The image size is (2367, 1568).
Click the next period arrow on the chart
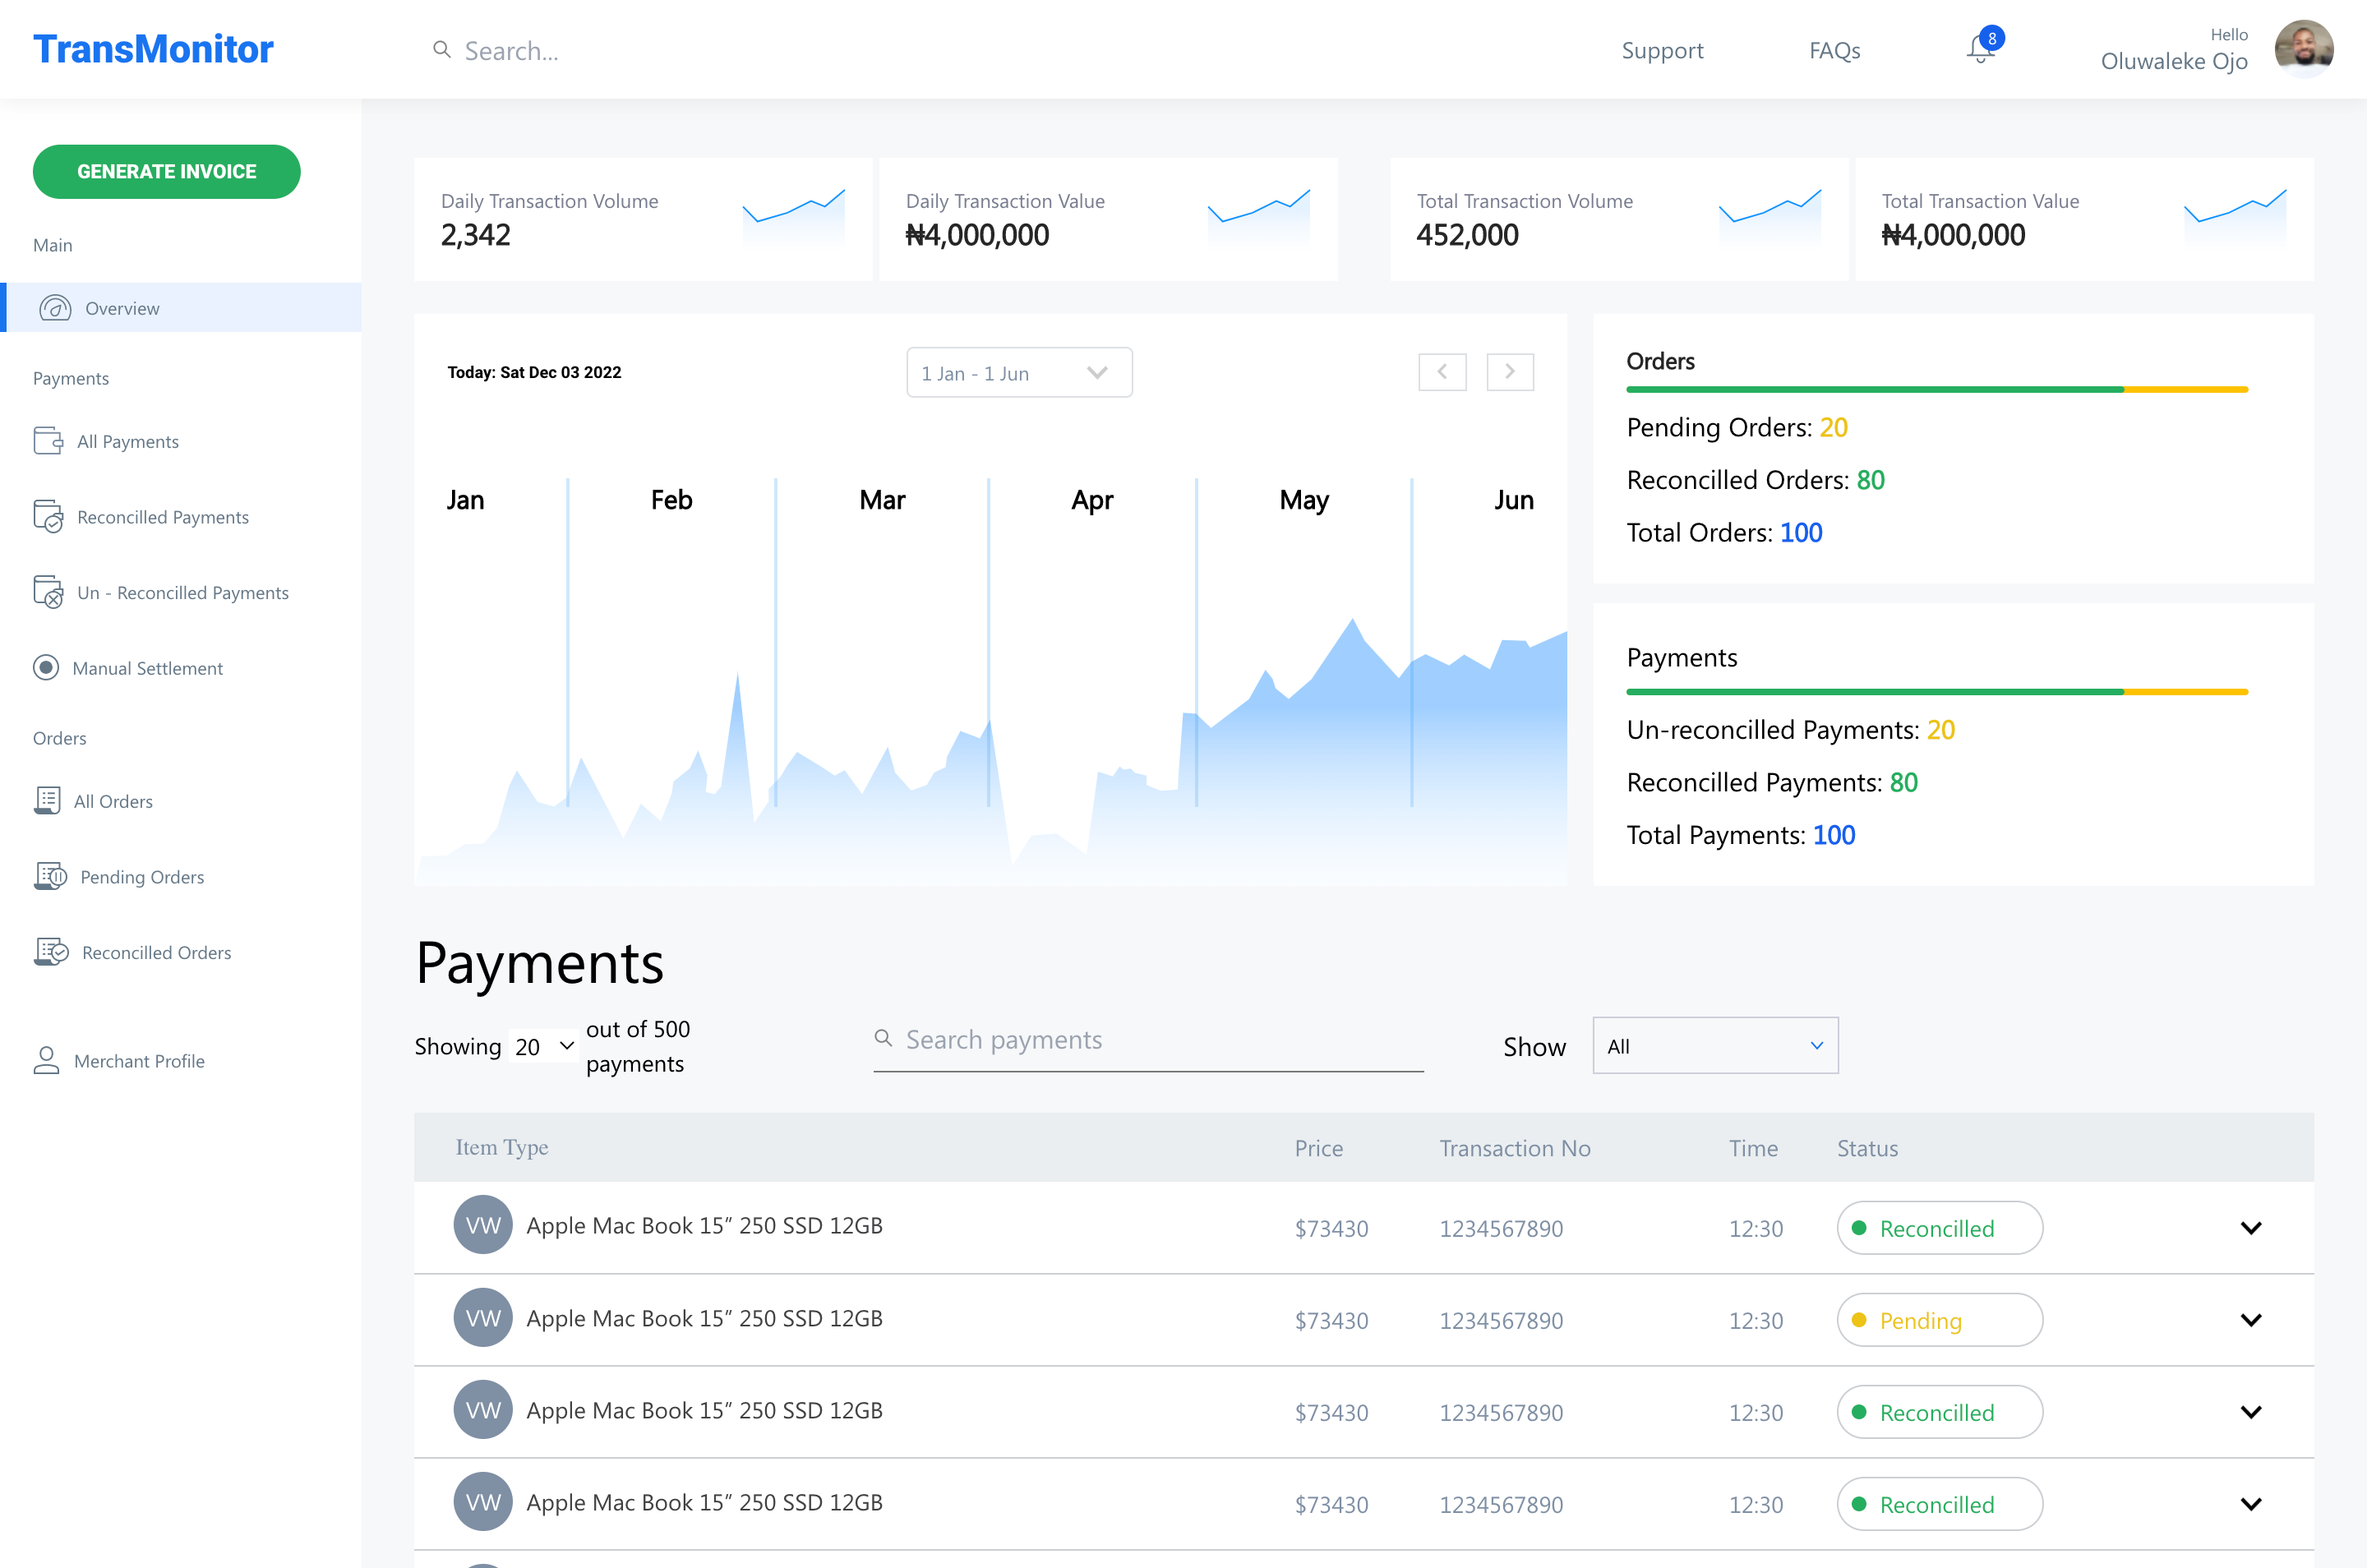click(x=1510, y=371)
